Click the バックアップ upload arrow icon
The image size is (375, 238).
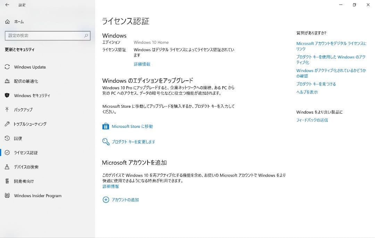[7, 109]
